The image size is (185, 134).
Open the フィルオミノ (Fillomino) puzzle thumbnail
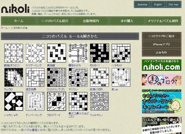click(x=100, y=101)
